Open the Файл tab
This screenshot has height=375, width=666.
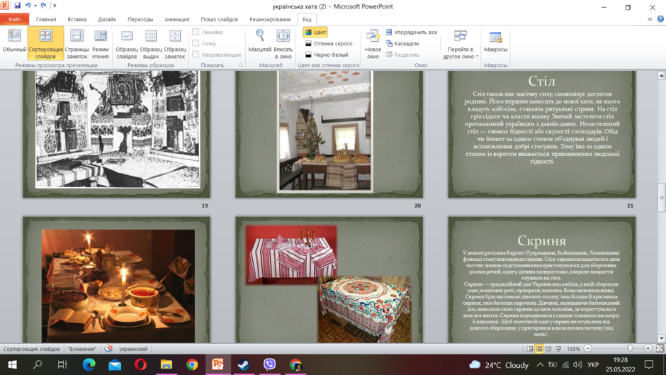pos(14,19)
